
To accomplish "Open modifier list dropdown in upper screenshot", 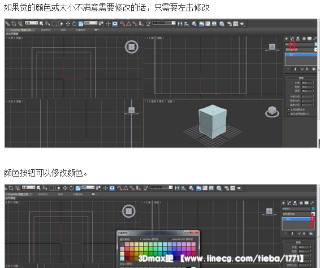I will (x=301, y=50).
